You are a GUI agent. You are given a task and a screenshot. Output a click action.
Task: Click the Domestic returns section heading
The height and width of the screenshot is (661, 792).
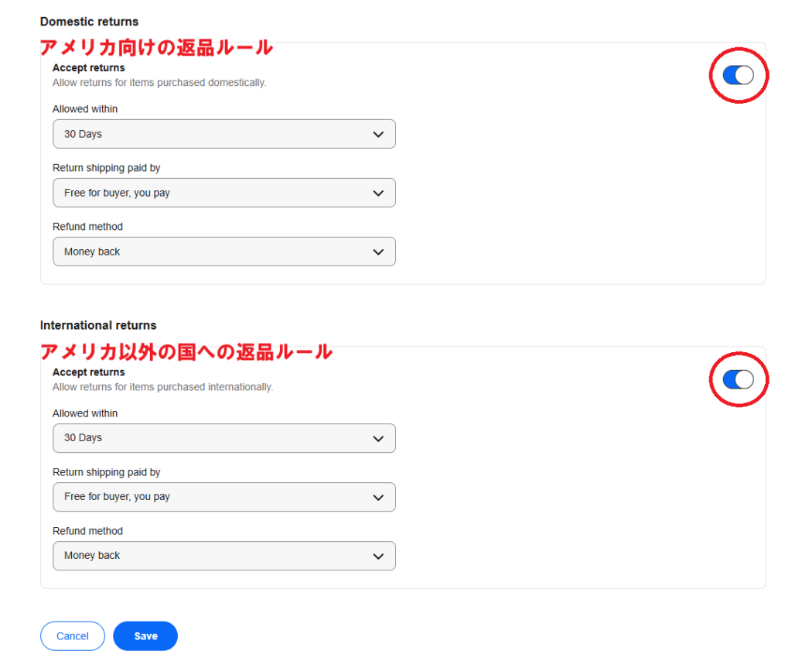90,22
